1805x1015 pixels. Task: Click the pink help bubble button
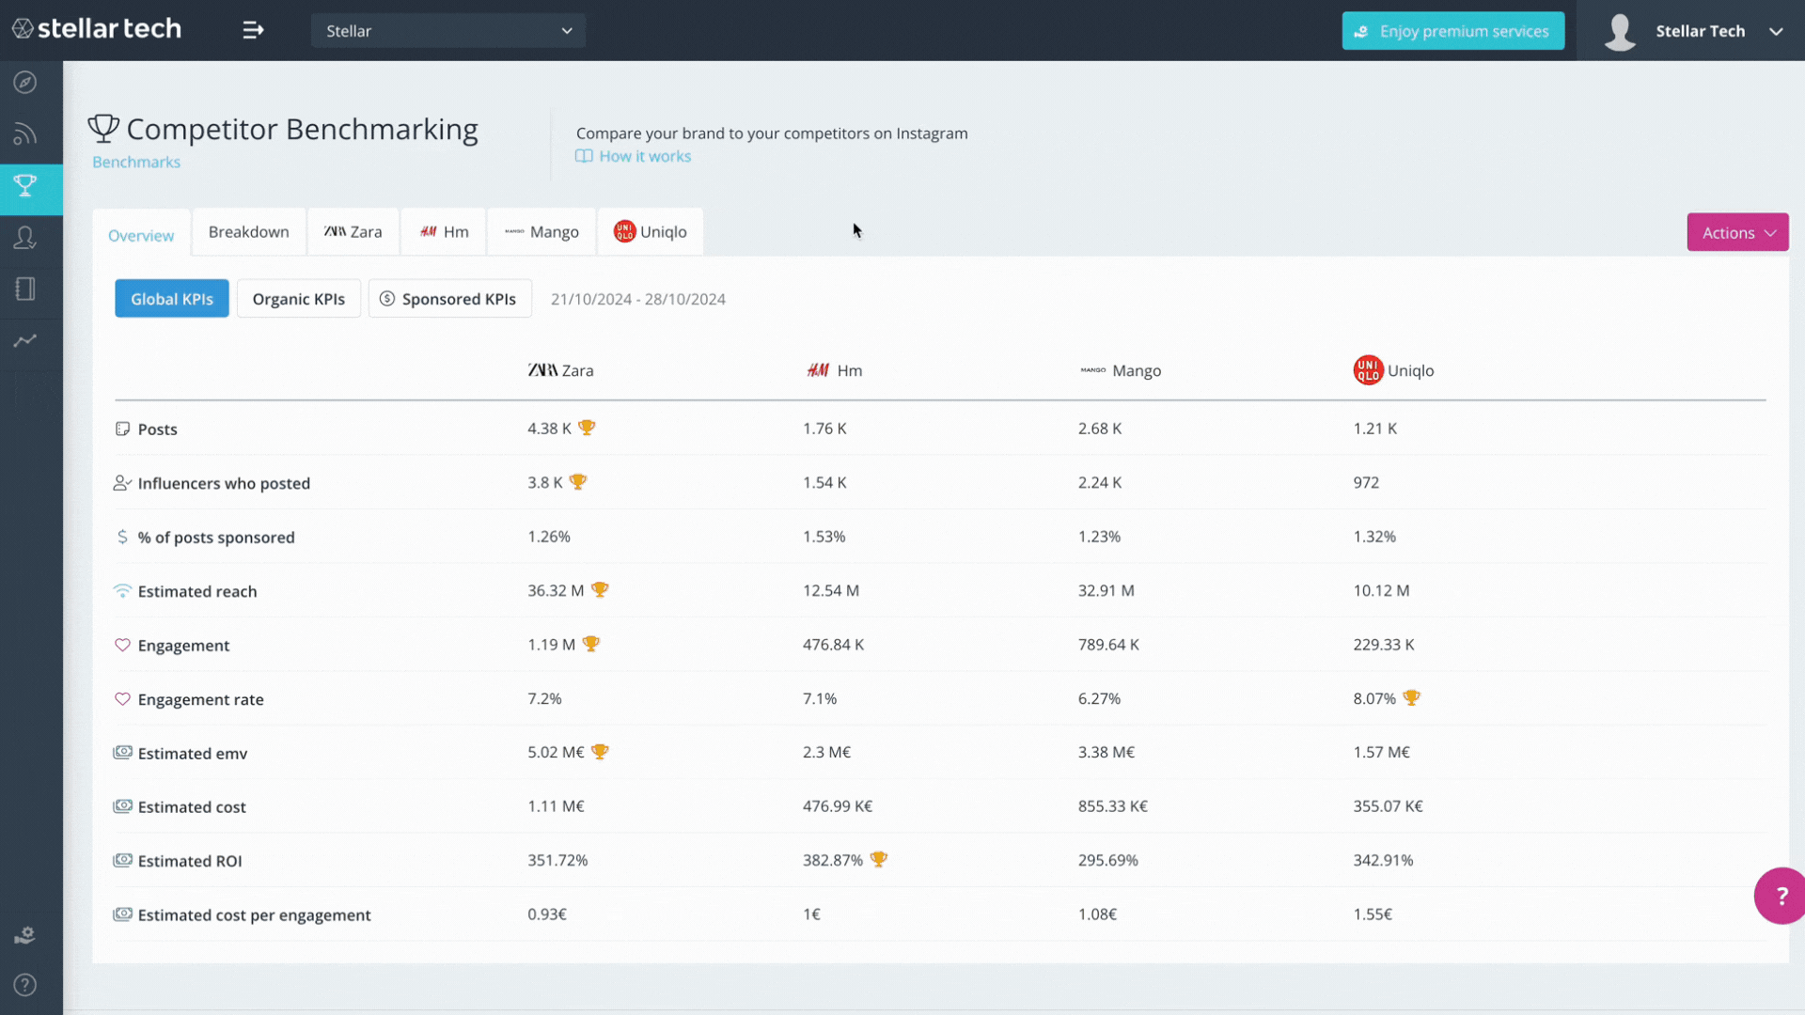[x=1781, y=896]
